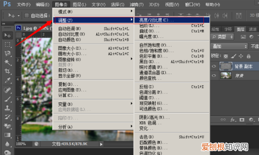
Task: Select the 1.jpg document tab
Action: click(34, 28)
